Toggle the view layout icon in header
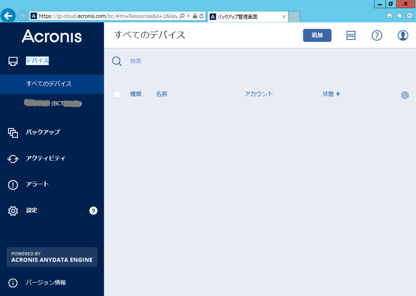The image size is (416, 296). pos(350,35)
